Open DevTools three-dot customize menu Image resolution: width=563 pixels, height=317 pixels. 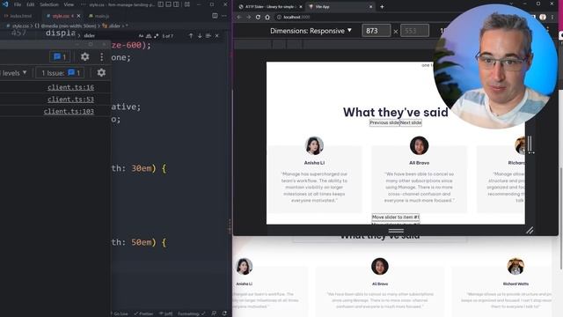coord(102,56)
